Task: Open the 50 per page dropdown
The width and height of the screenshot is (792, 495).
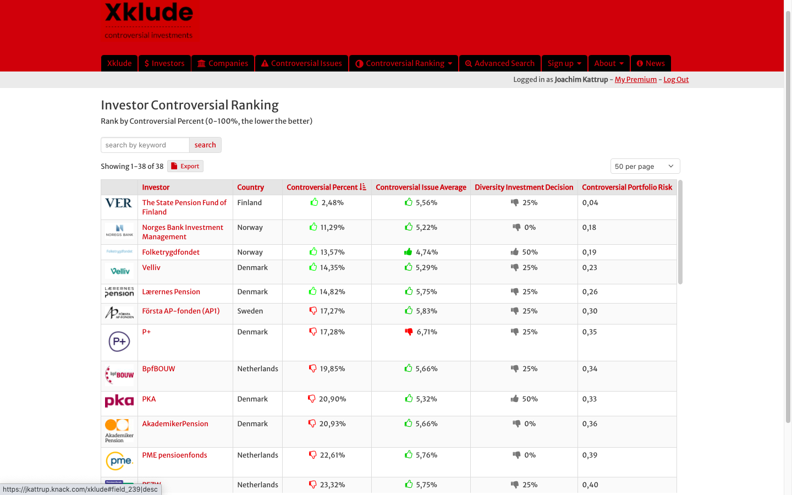Action: click(645, 166)
